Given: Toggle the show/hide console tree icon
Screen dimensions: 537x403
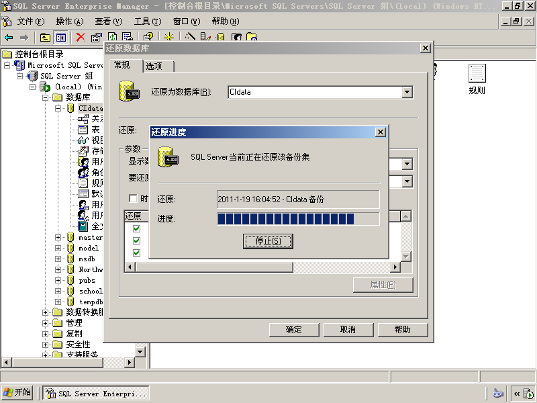Looking at the screenshot, I should pyautogui.click(x=61, y=38).
